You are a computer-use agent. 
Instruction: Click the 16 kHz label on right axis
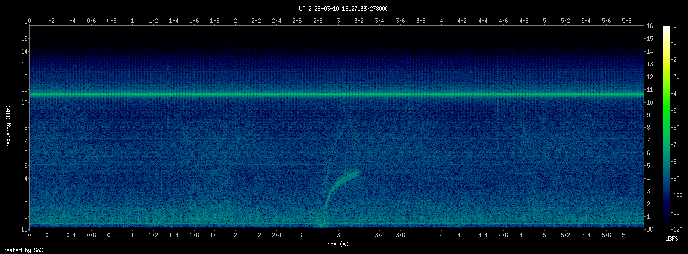click(650, 26)
